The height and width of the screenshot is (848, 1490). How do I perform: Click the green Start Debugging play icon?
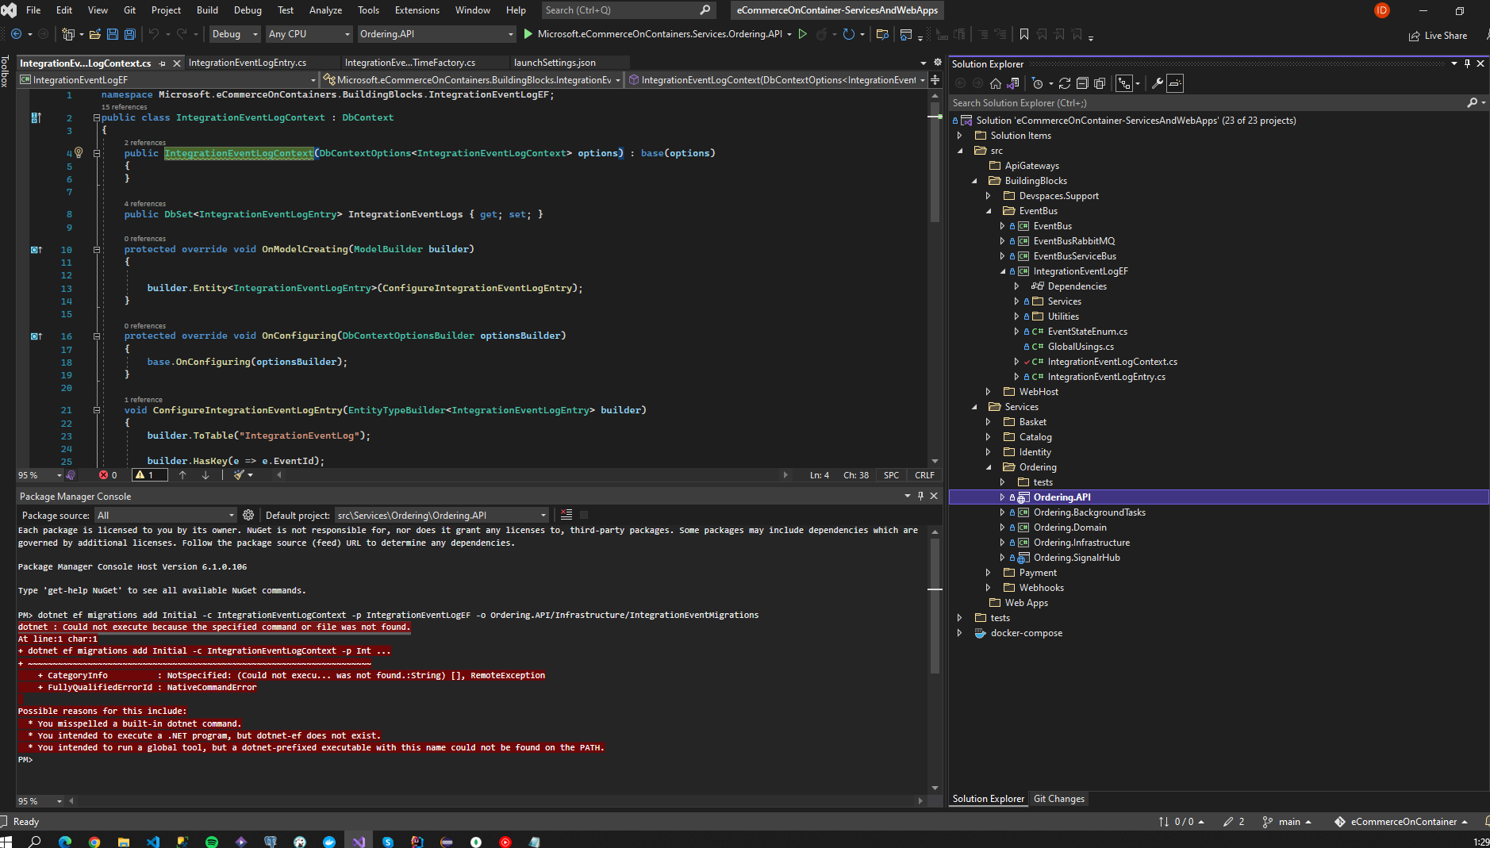click(528, 34)
